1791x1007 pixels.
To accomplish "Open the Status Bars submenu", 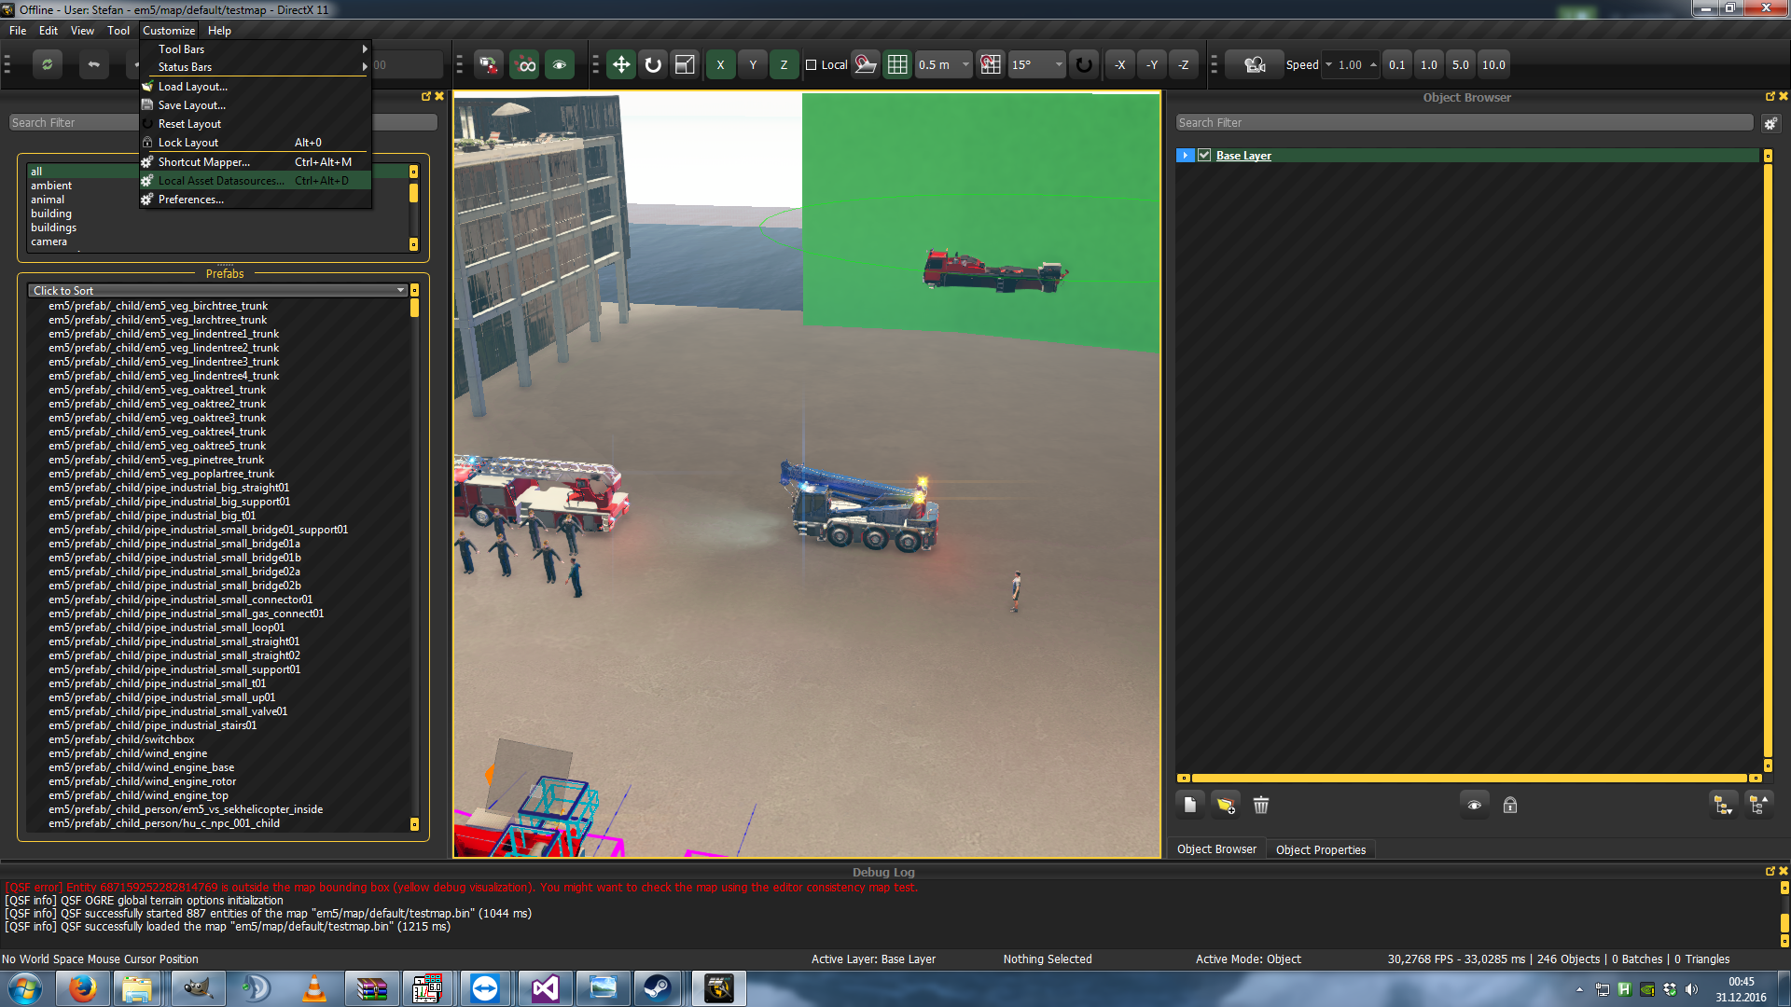I will click(x=256, y=67).
